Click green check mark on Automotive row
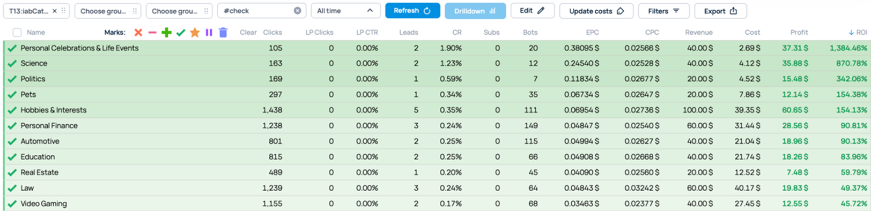 pos(12,141)
